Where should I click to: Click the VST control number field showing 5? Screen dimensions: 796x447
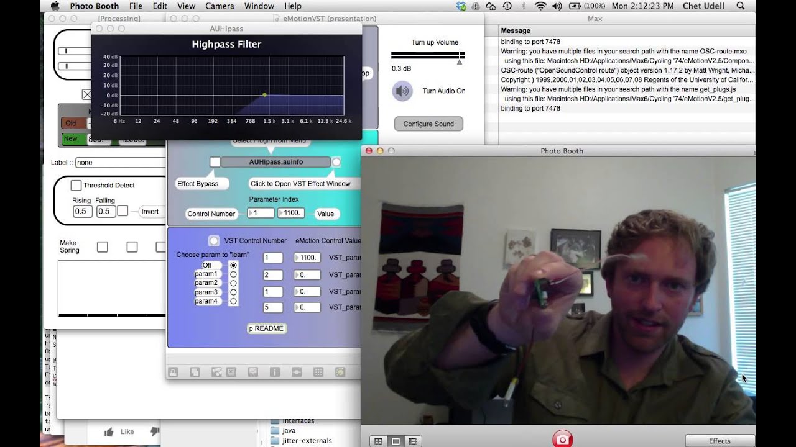pyautogui.click(x=272, y=307)
